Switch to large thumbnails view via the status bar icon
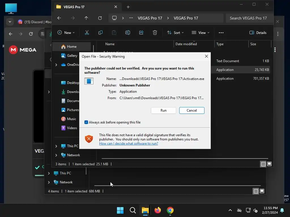The height and width of the screenshot is (217, 290). coord(269,164)
